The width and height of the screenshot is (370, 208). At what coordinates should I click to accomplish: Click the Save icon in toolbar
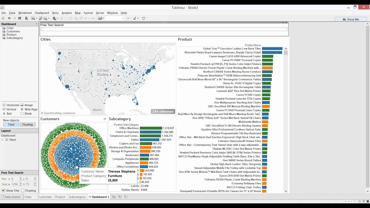20,18
